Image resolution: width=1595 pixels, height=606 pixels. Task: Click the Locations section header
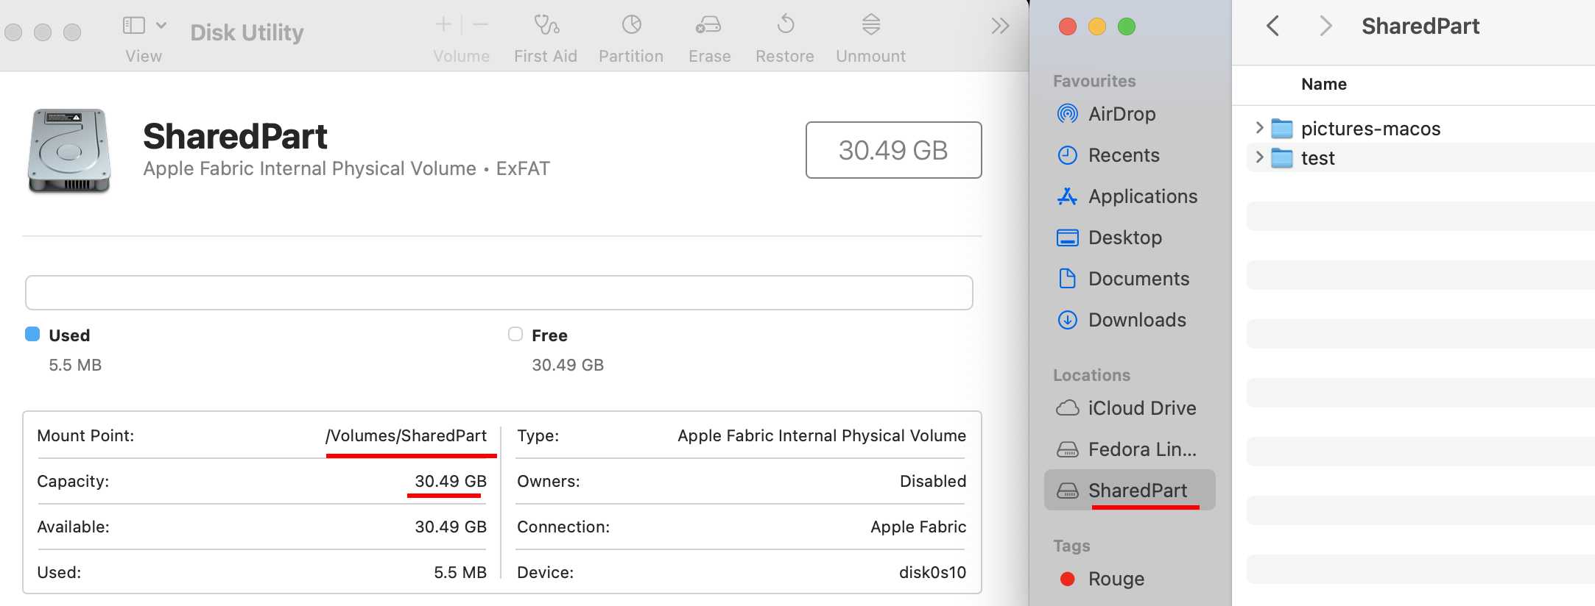click(x=1091, y=375)
